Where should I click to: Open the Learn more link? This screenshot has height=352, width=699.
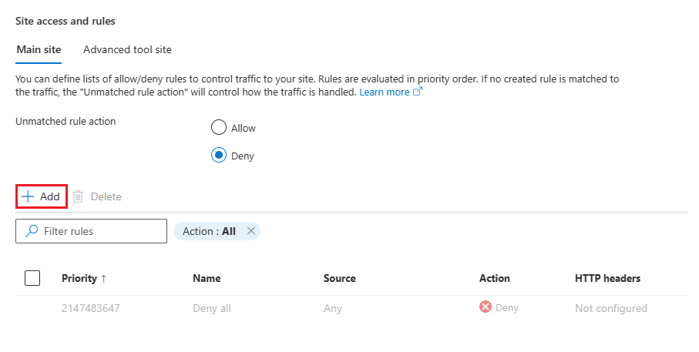[x=385, y=92]
